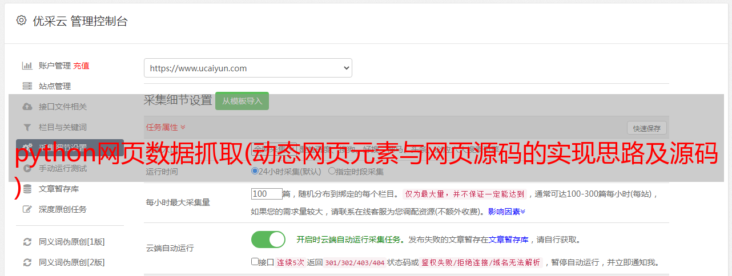Viewport: 732px width, 276px height.
Task: Open 手动运行测试 menu item
Action: 63,168
